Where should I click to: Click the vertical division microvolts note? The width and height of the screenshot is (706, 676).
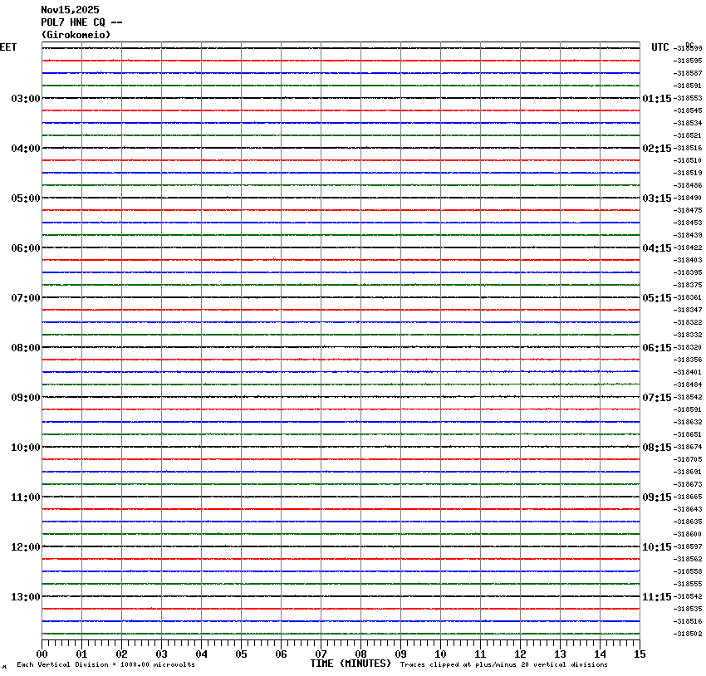105,664
